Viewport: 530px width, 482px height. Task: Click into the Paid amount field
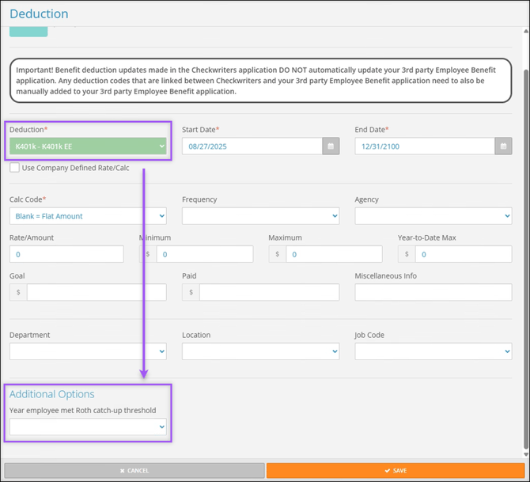point(270,292)
